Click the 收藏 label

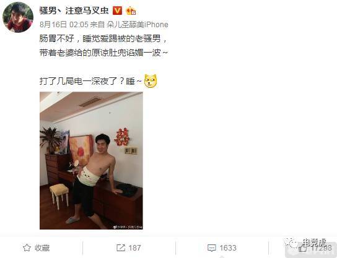coord(42,248)
